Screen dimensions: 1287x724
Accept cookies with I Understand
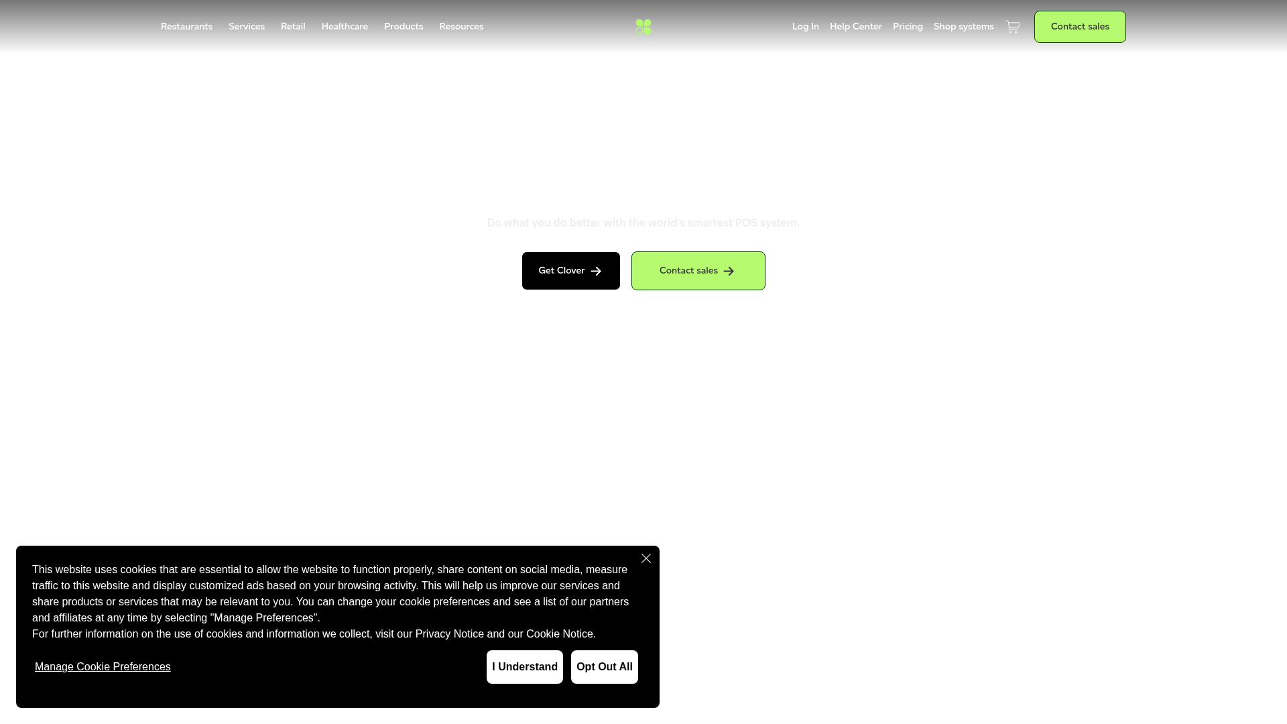pyautogui.click(x=525, y=667)
